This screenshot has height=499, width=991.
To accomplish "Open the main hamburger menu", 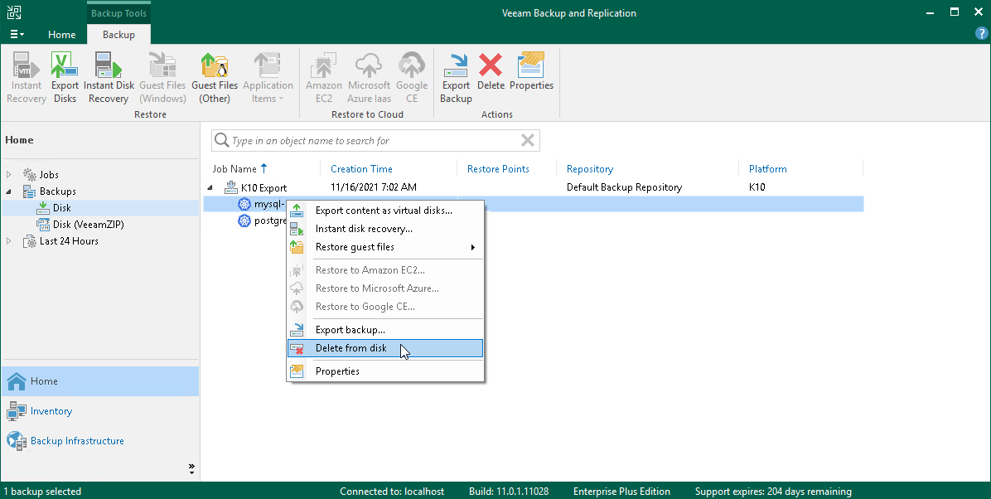I will (17, 34).
